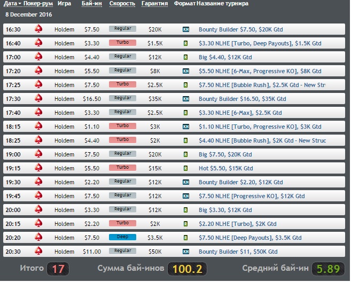Click Покер-рум column header
Image resolution: width=351 pixels, height=282 pixels.
click(38, 4)
